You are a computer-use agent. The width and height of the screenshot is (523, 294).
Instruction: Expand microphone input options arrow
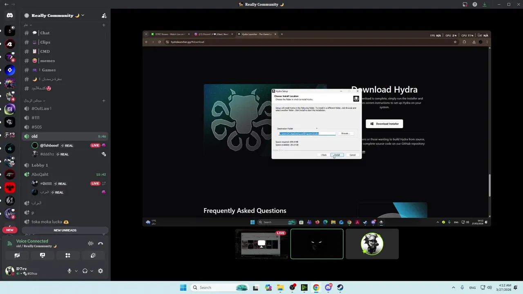coord(76,271)
